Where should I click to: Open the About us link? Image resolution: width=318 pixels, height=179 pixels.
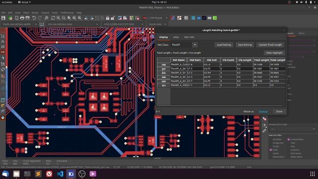tap(263, 111)
